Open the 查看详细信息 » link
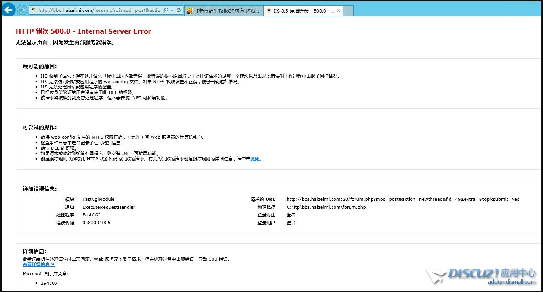This screenshot has height=292, width=543. click(x=39, y=264)
